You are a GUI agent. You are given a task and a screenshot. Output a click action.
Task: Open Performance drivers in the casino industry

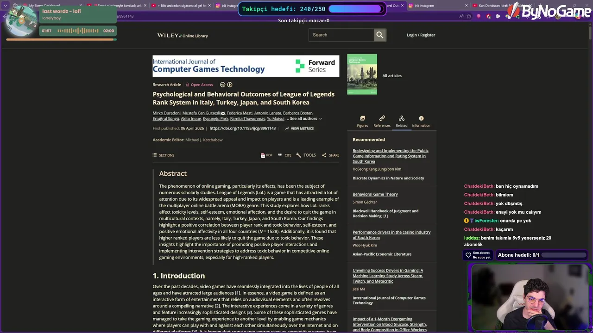pyautogui.click(x=391, y=235)
